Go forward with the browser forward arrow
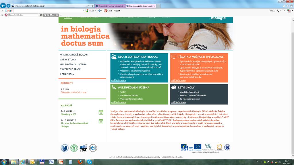The height and width of the screenshot is (165, 294). point(8,6)
